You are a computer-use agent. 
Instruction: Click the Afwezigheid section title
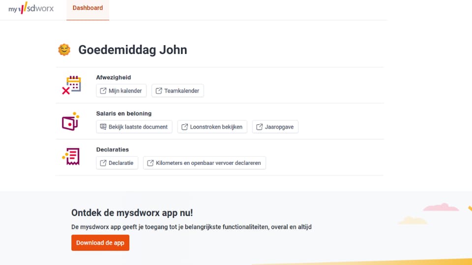114,78
